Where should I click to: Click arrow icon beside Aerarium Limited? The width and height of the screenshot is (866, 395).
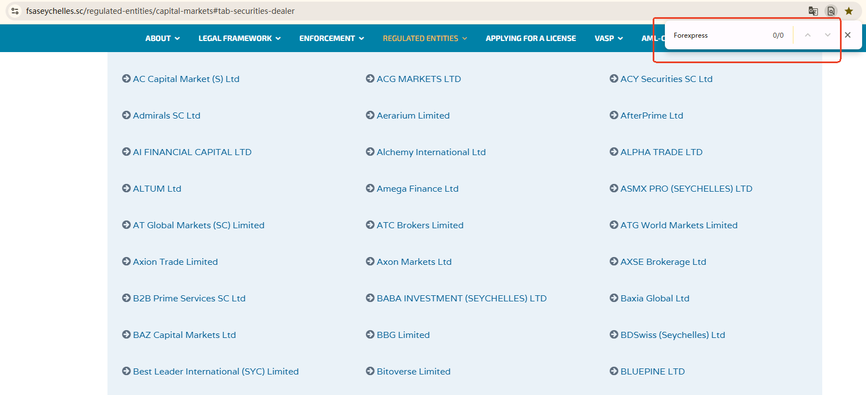370,115
